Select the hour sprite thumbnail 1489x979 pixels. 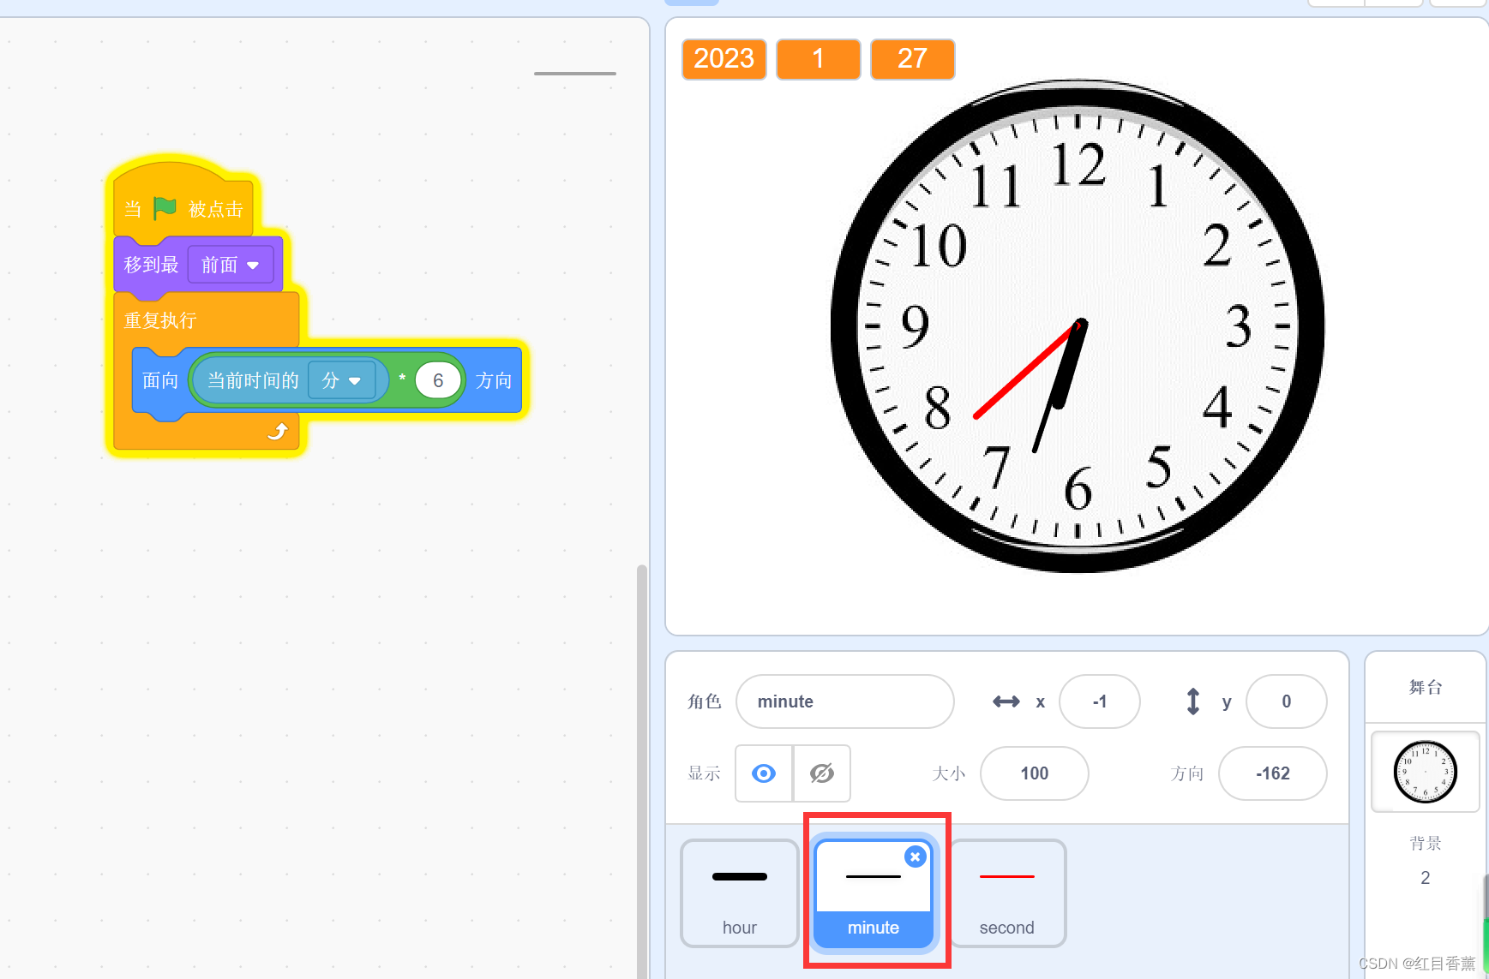point(740,892)
